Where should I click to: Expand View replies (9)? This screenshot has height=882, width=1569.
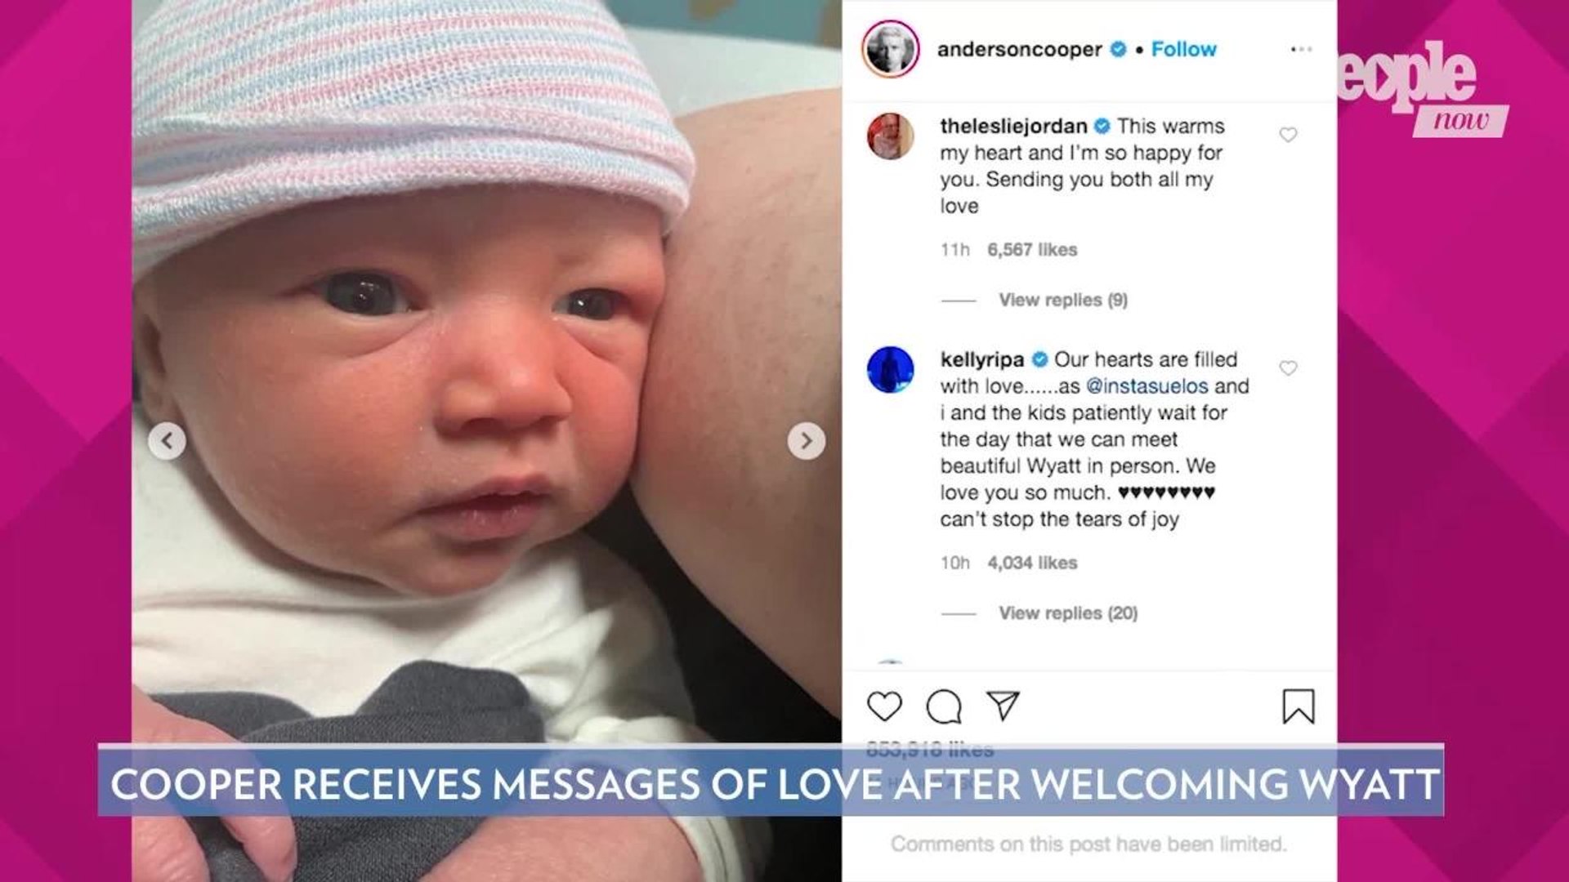tap(1063, 300)
